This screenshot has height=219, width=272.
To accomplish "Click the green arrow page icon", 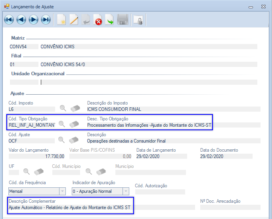I will (109, 19).
